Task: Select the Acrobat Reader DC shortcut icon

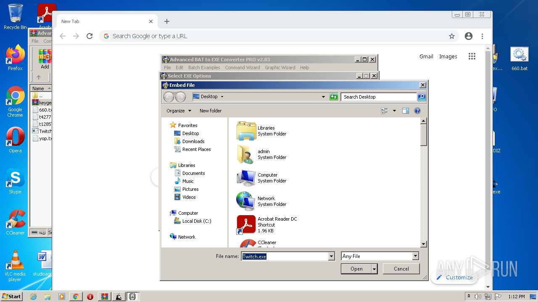Action: 246,225
